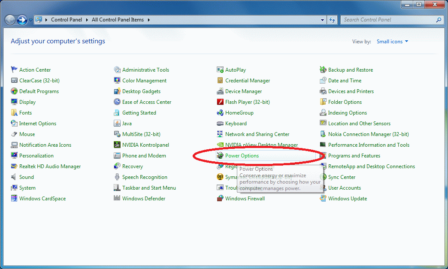448x269 pixels.
Task: Click the Personalization icon
Action: (14, 155)
